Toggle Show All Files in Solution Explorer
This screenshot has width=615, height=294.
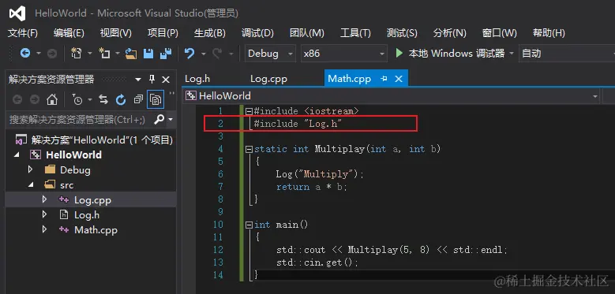156,100
